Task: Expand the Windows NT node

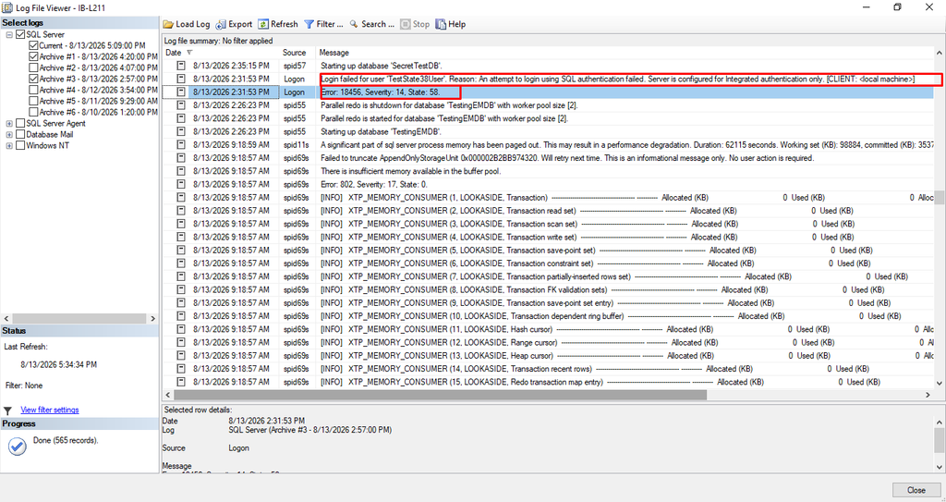Action: [9, 145]
